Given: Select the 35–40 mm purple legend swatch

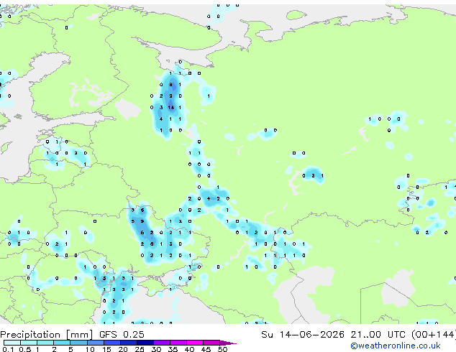Looking at the screenshot, I should click(x=178, y=343).
